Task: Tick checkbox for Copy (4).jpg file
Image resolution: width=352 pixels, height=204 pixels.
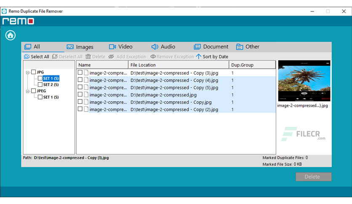Action: tap(80, 80)
